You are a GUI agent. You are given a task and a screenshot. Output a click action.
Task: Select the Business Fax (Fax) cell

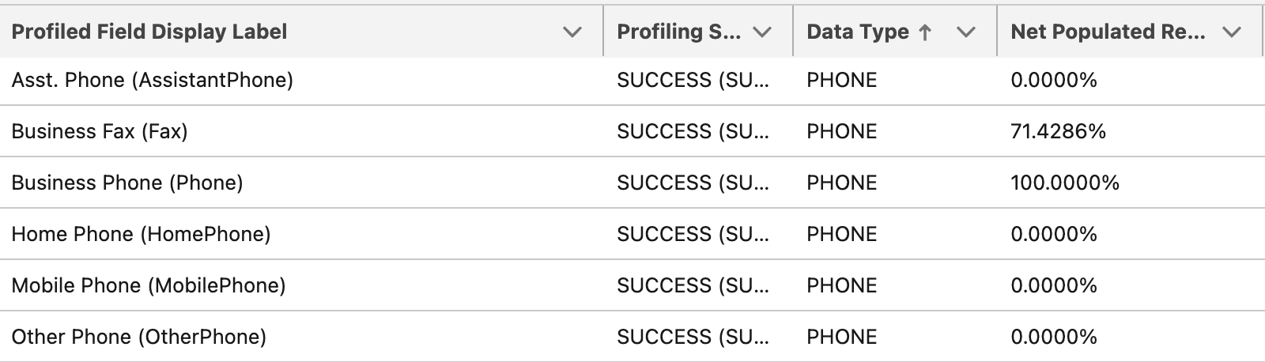coord(100,131)
